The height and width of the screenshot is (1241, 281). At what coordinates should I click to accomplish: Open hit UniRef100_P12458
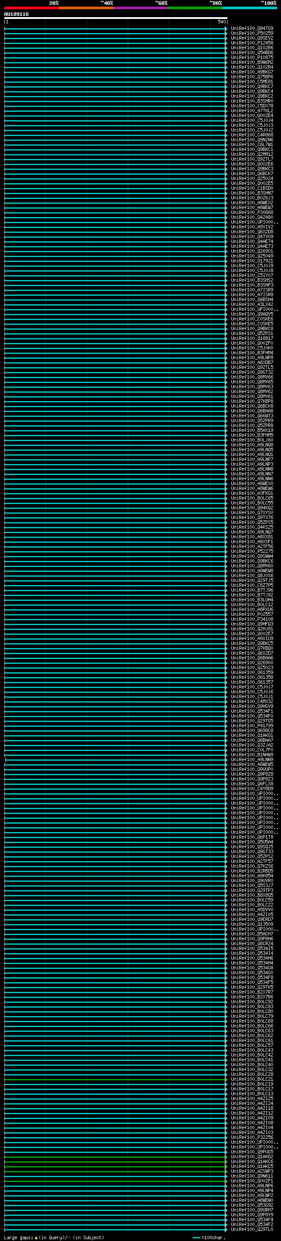pyautogui.click(x=252, y=43)
